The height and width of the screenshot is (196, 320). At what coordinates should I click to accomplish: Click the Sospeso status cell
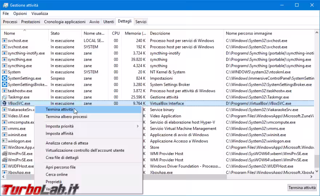click(58, 78)
